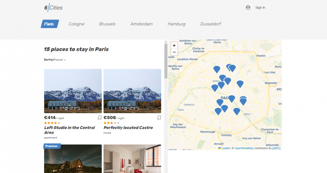
Task: Click the leftmost pin in the top row
Action: 217,69
